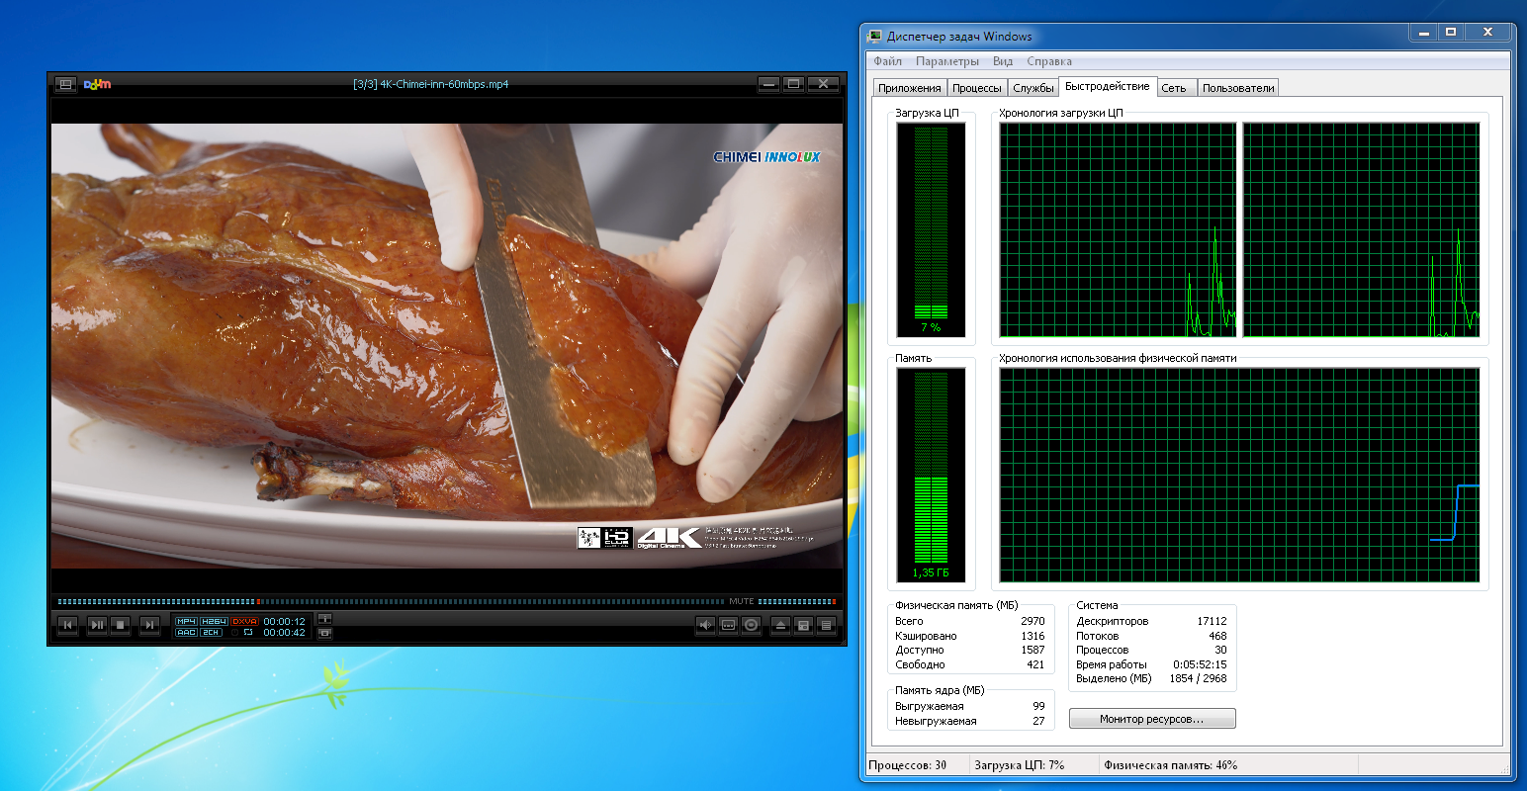Click the Выделено (МБ) value 1854 / 2968

(x=1198, y=678)
